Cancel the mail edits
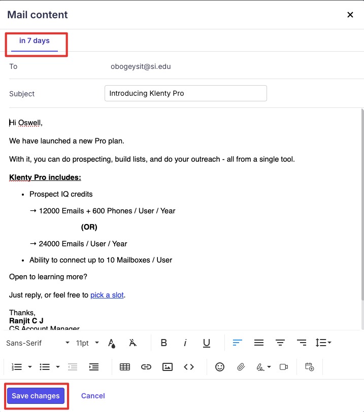 (x=93, y=396)
